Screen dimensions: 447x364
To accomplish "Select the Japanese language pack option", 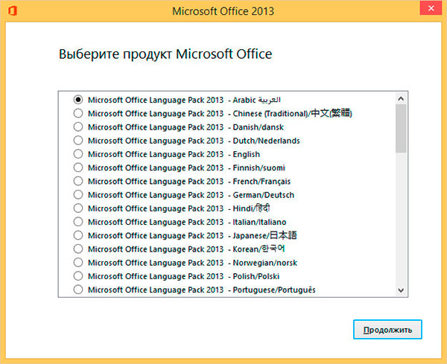I will click(78, 235).
